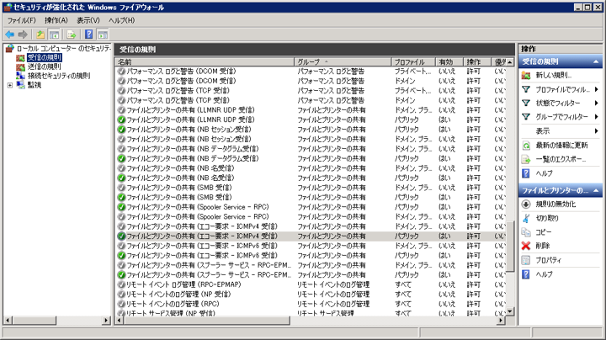Click the Export list toolbar icon
Image resolution: width=606 pixels, height=340 pixels.
[x=71, y=35]
